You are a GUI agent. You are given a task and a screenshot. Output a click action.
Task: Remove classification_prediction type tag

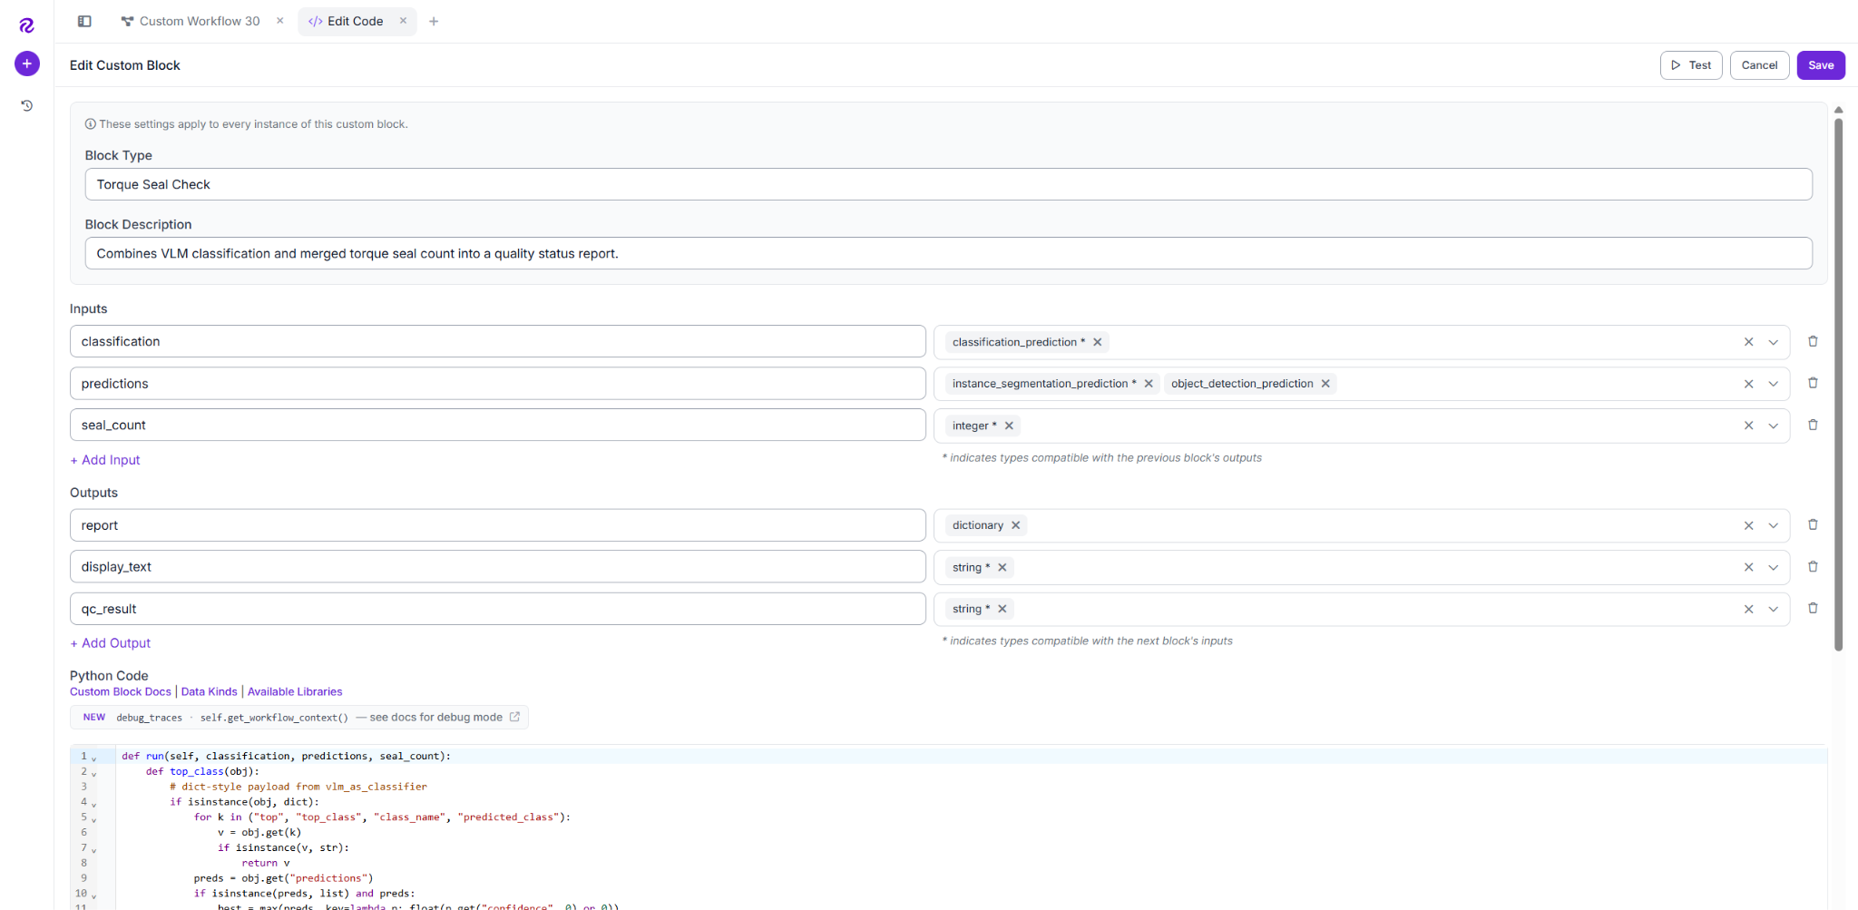point(1097,342)
